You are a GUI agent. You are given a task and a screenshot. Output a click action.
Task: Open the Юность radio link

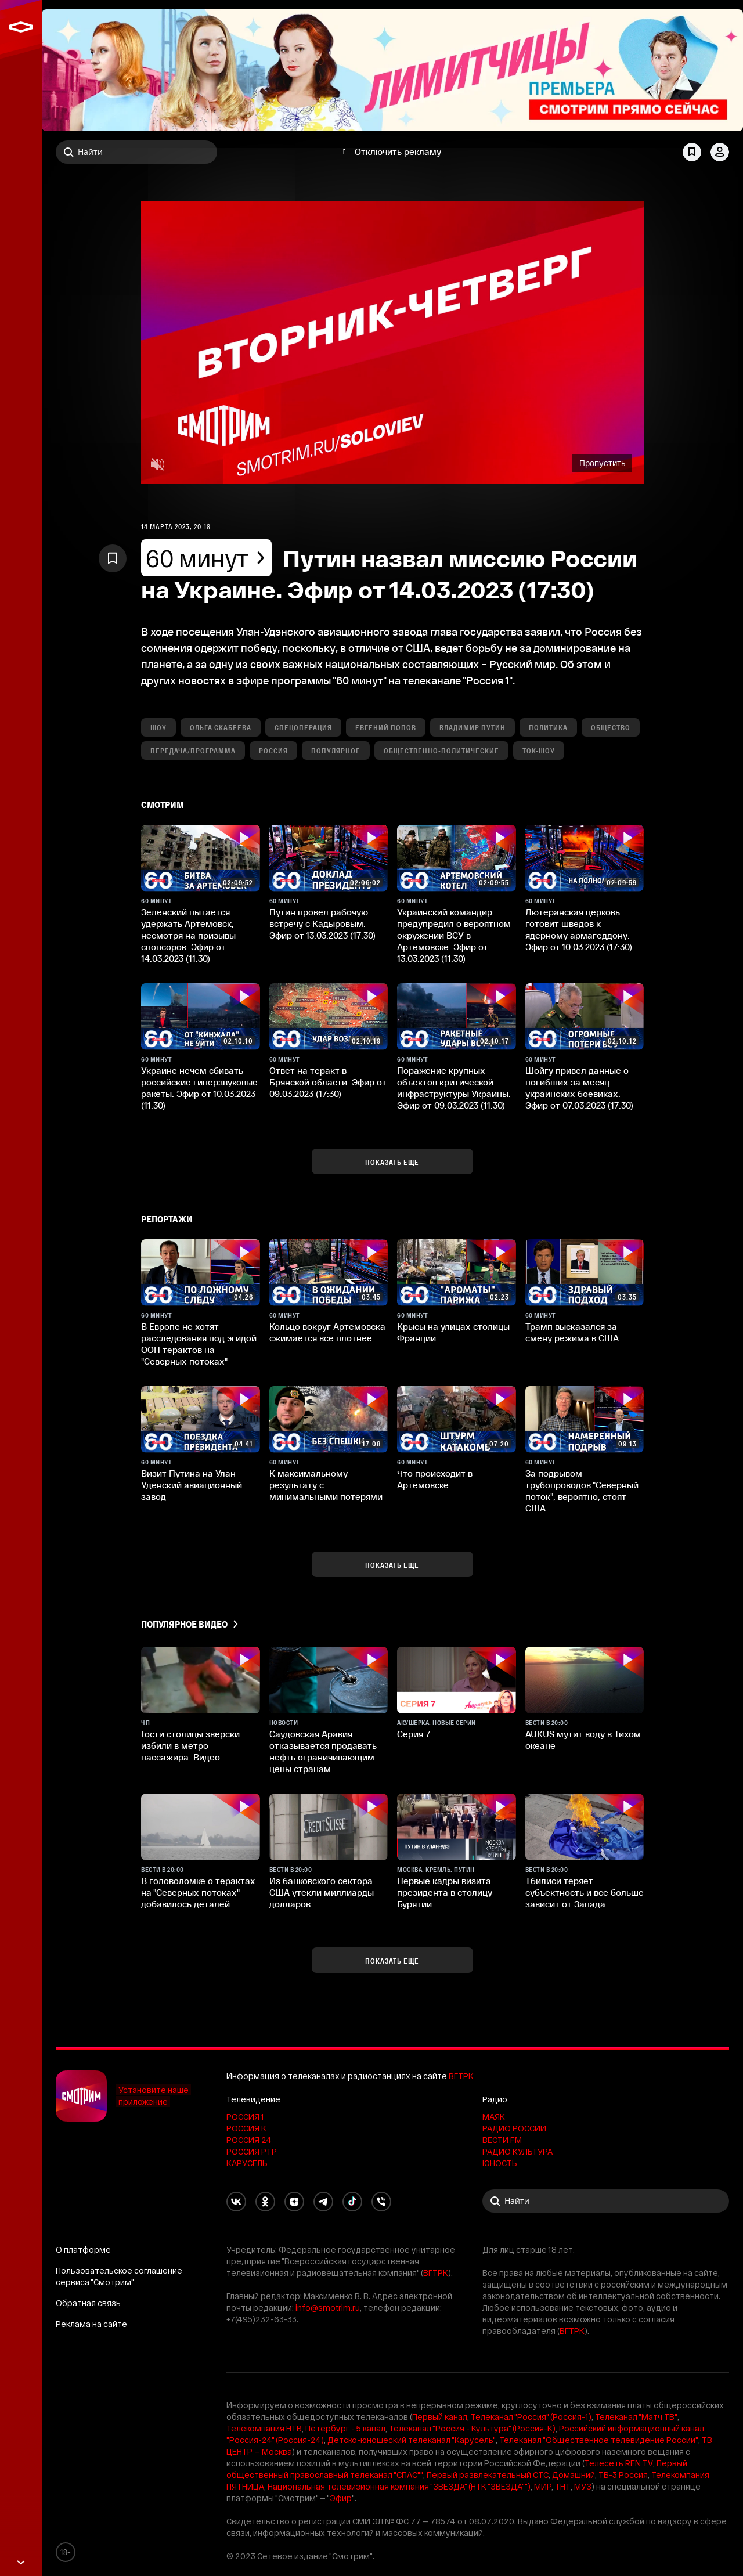(x=499, y=2162)
